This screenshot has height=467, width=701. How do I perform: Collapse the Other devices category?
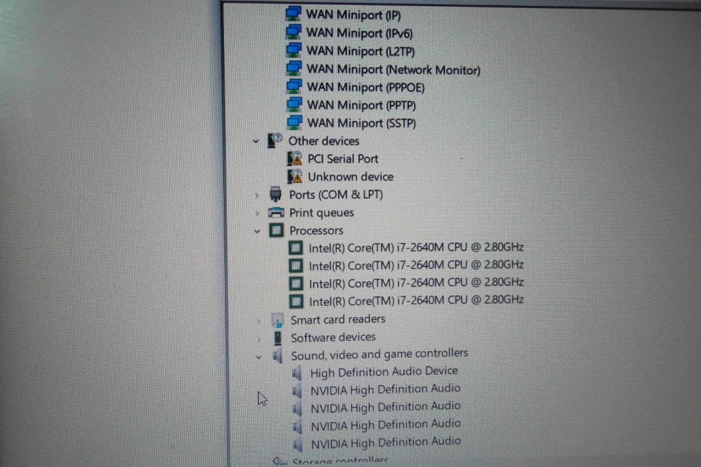pyautogui.click(x=256, y=141)
